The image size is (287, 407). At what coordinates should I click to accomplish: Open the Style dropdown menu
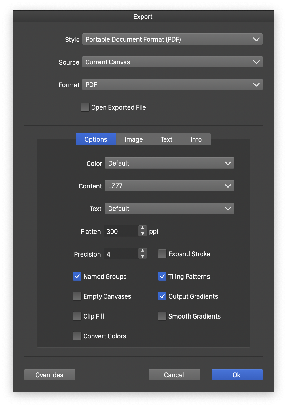pos(172,39)
